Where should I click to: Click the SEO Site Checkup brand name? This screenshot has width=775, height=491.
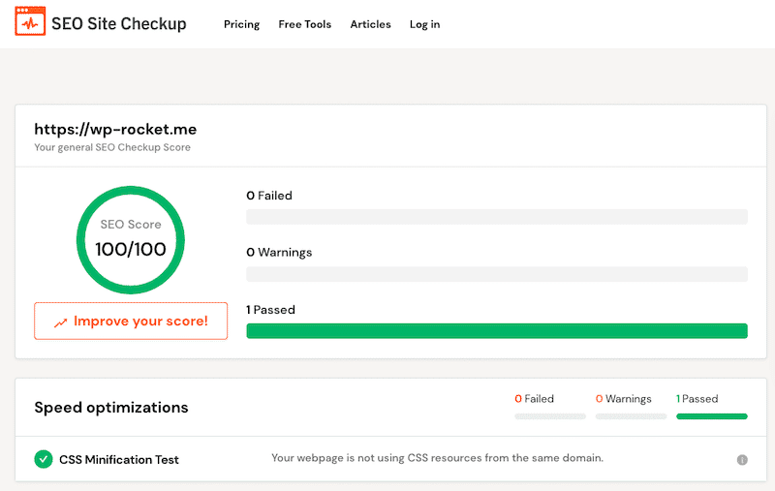pyautogui.click(x=118, y=23)
